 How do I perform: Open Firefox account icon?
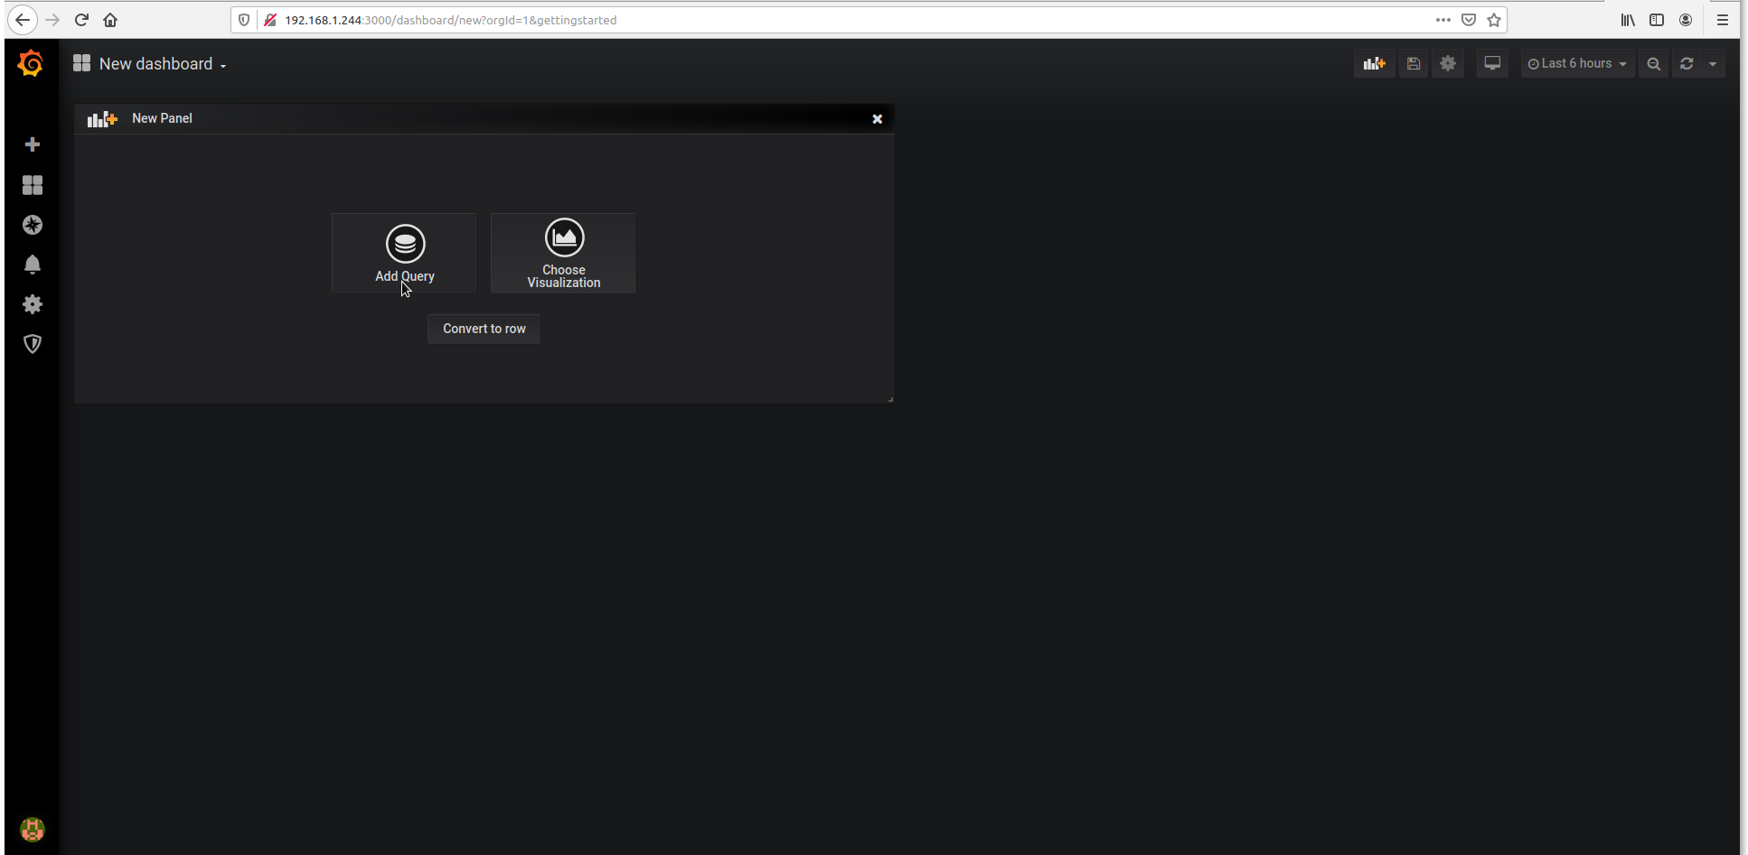click(x=1686, y=20)
